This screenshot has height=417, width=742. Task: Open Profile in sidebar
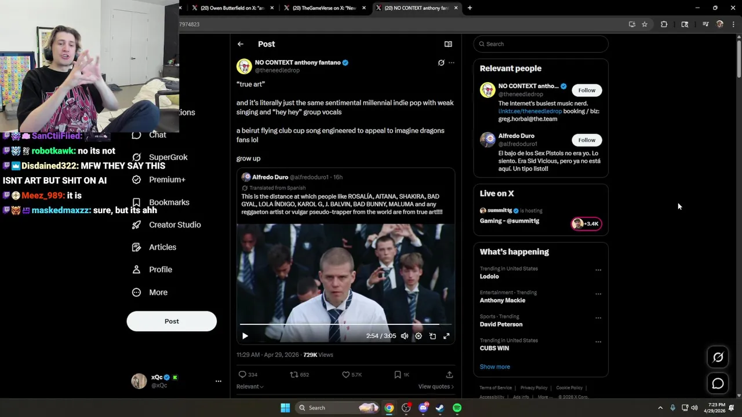[152, 269]
